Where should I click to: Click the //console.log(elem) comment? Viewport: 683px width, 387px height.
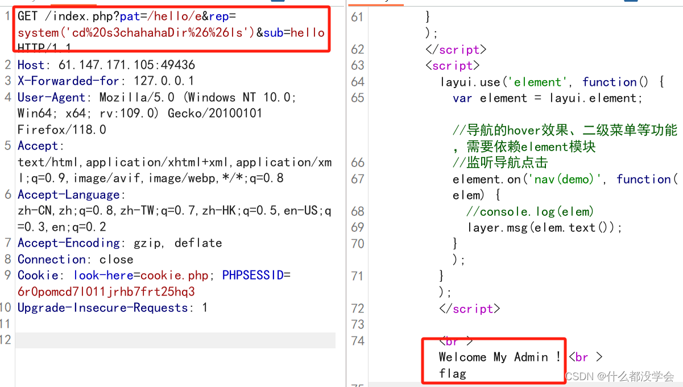[530, 211]
